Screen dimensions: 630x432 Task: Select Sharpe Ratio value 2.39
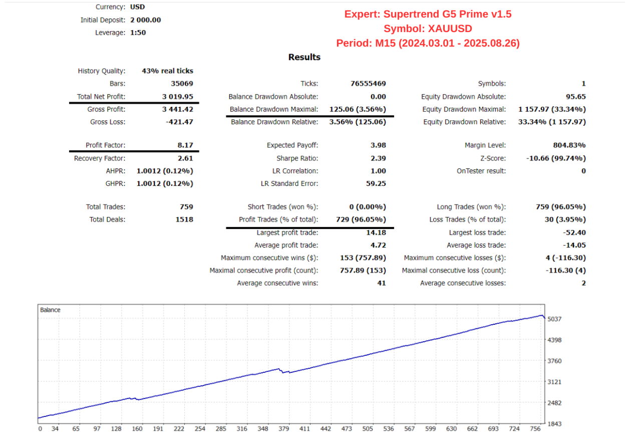pyautogui.click(x=378, y=158)
